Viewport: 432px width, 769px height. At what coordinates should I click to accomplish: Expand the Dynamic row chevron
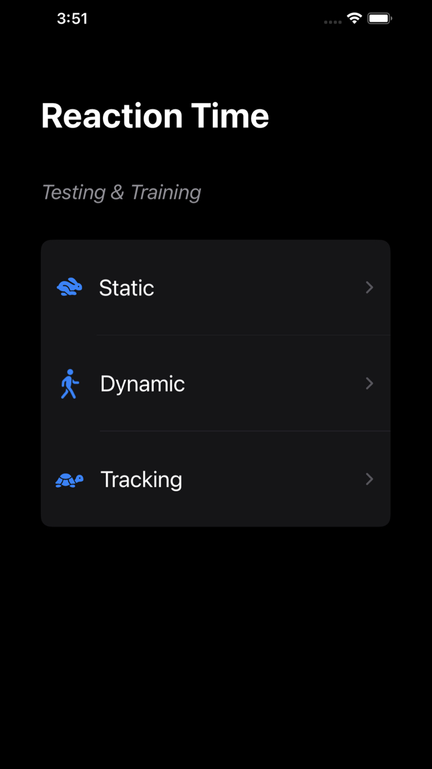[x=369, y=383]
